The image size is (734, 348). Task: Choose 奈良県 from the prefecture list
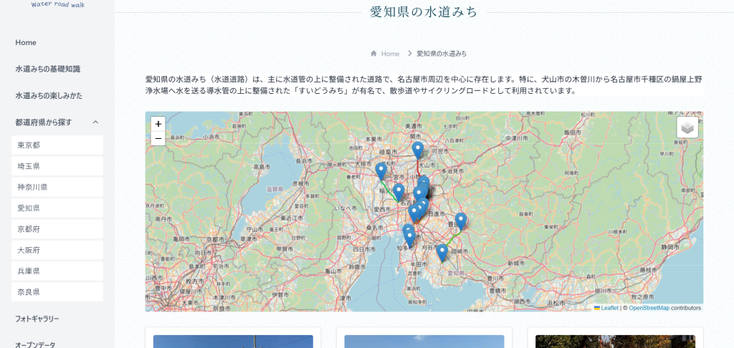pyautogui.click(x=57, y=292)
